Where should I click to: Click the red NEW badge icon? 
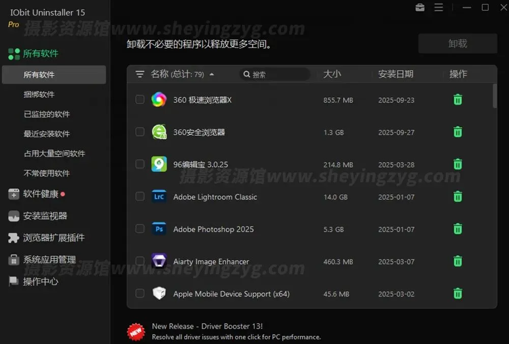pyautogui.click(x=136, y=332)
